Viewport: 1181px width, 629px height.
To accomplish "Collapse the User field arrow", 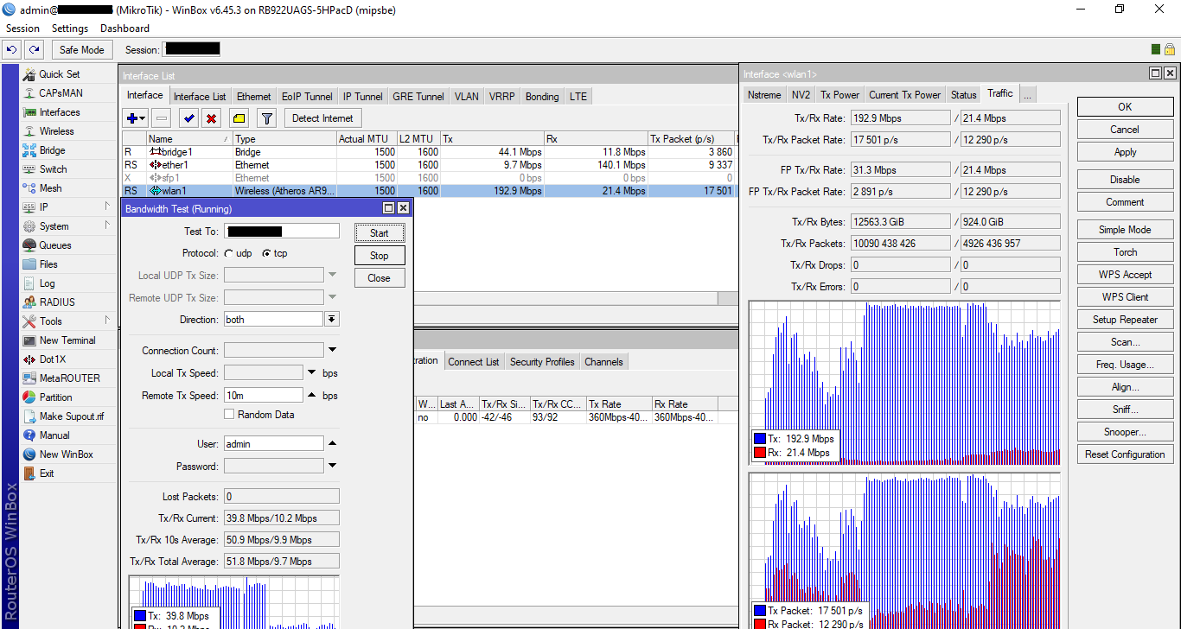I will coord(331,444).
